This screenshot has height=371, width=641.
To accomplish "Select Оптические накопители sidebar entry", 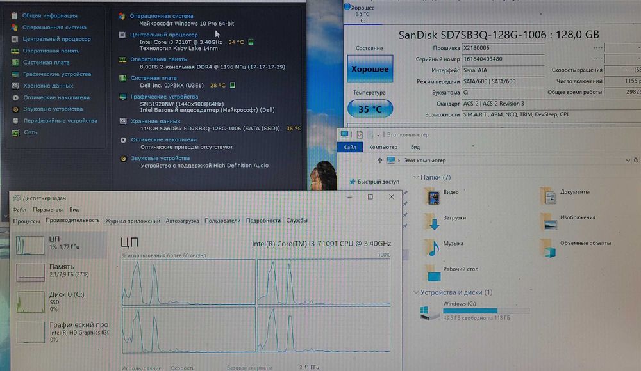I will click(56, 97).
